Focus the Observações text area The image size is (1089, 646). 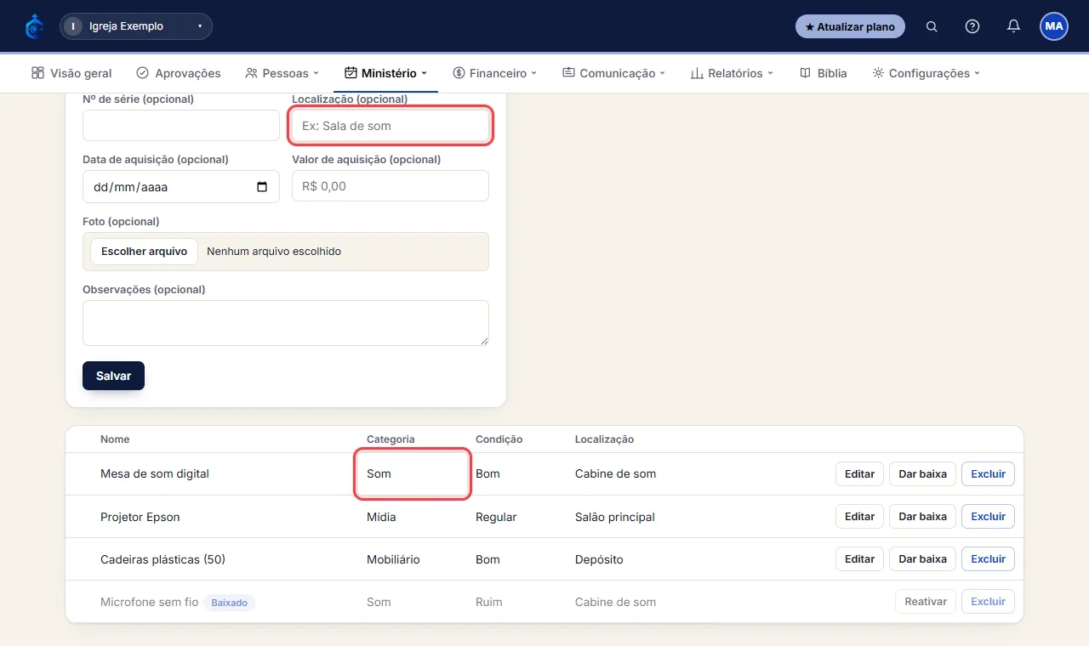tap(286, 323)
